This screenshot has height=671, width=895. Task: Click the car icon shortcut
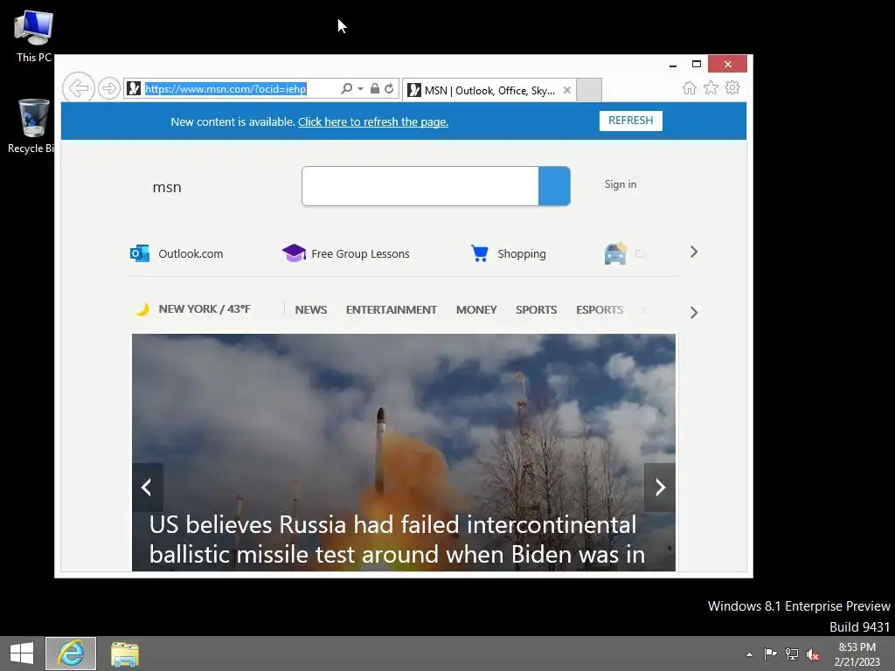point(615,253)
